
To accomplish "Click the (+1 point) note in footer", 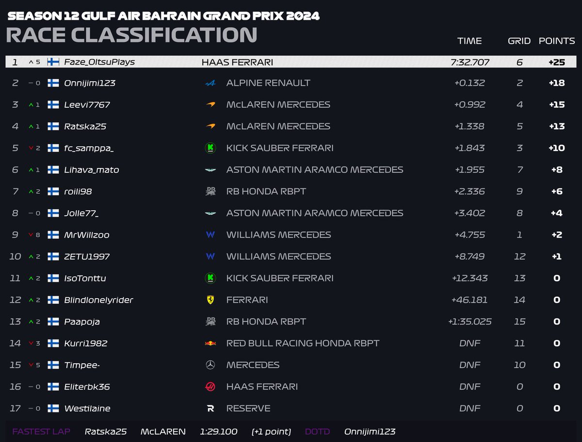I will coord(271,431).
